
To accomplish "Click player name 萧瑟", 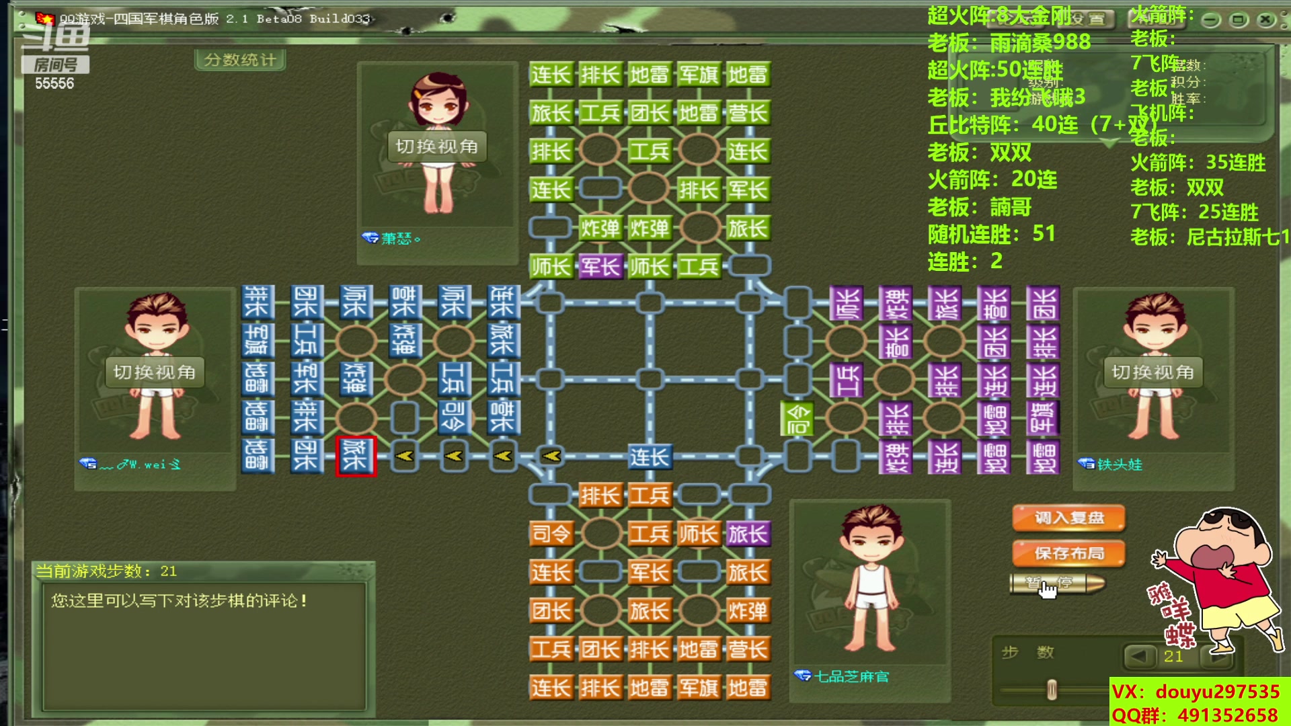I will pyautogui.click(x=401, y=239).
